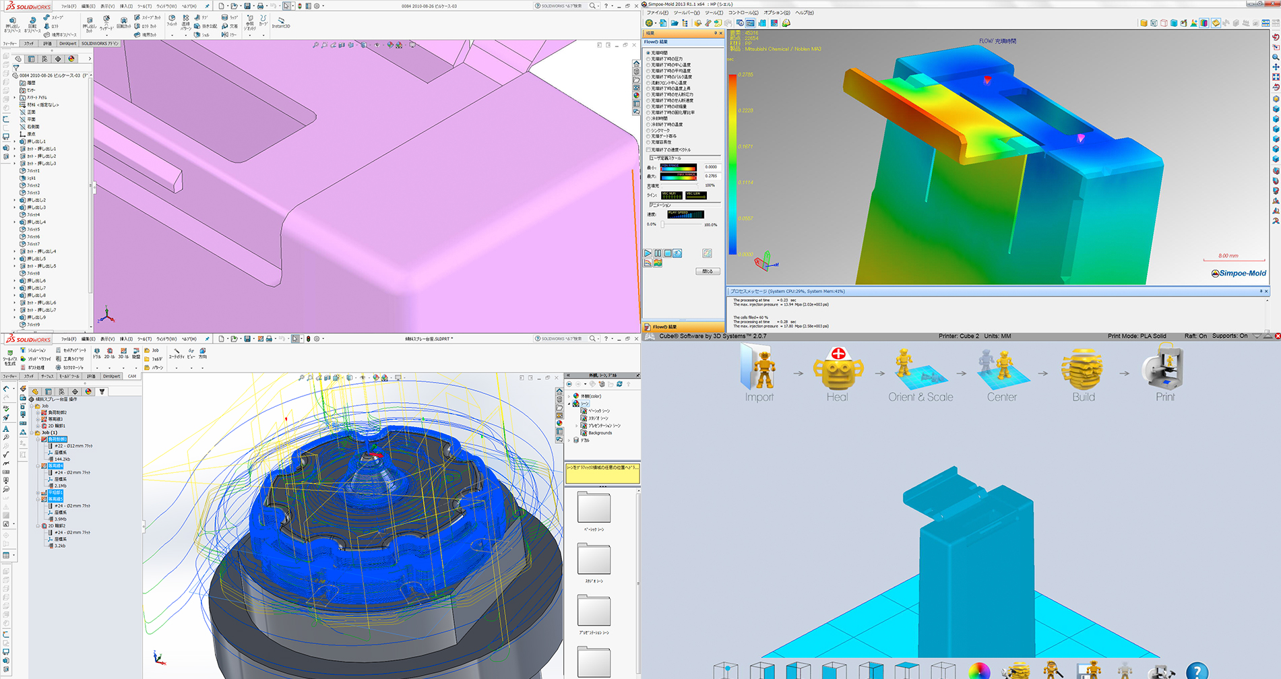Viewport: 1281px width, 679px height.
Task: Open the ヘルプ(H) menu in Simpoe-Mold
Action: coord(805,13)
